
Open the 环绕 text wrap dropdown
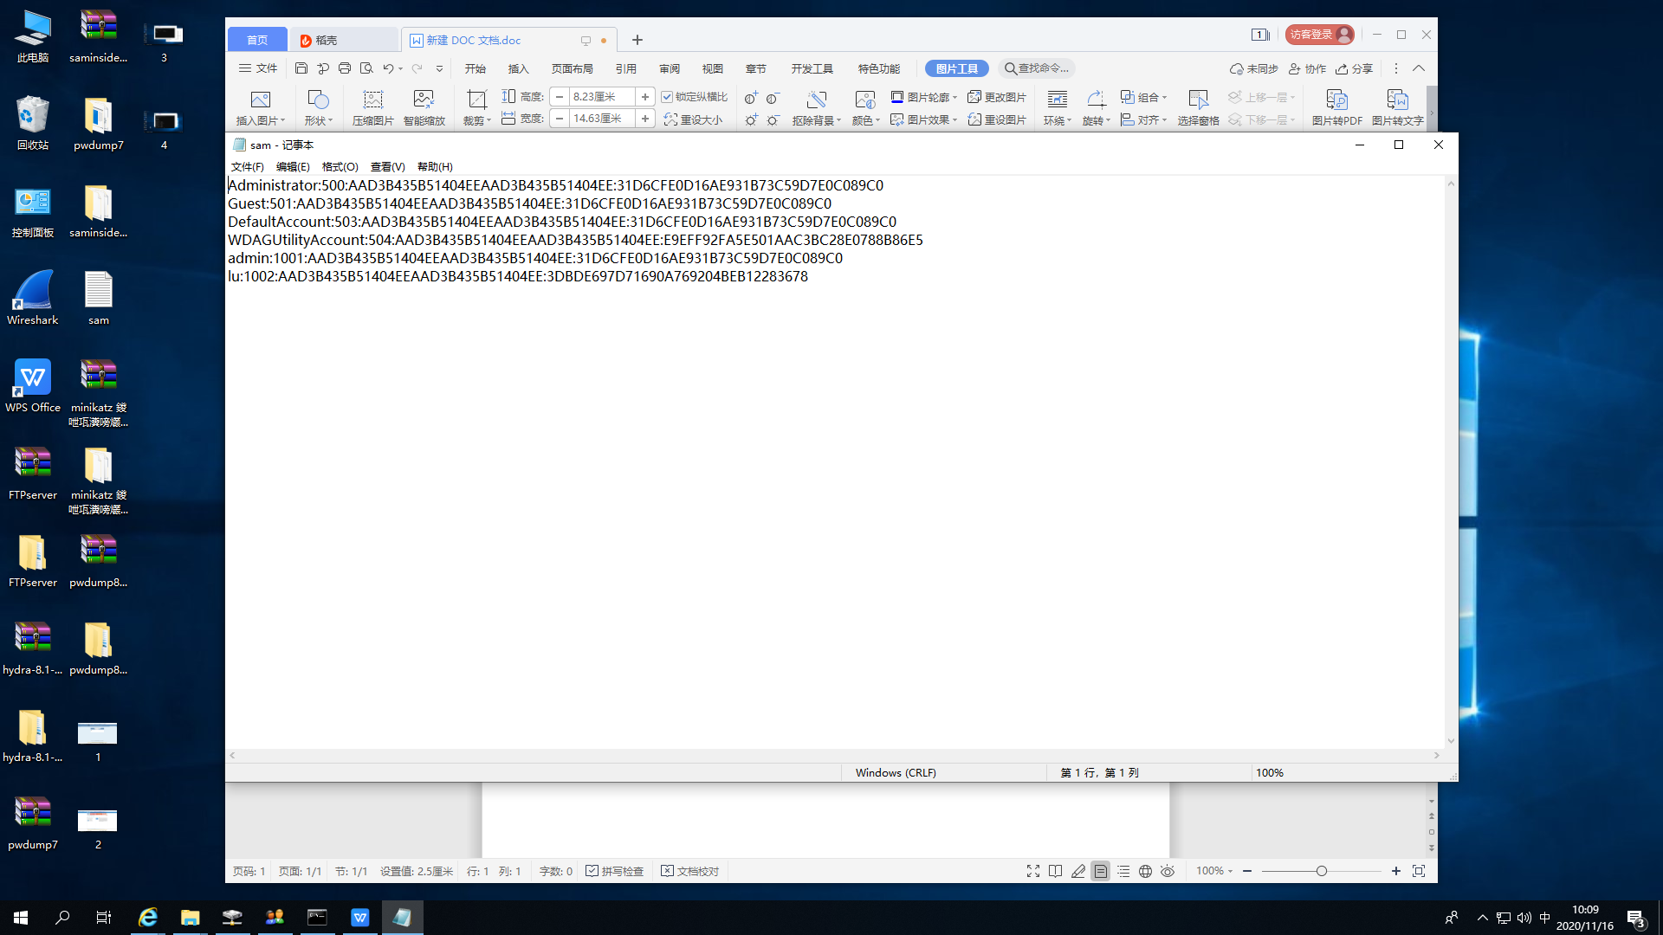1058,120
